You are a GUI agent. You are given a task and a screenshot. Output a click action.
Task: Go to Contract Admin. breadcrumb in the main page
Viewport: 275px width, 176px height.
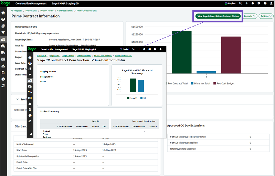65,11
